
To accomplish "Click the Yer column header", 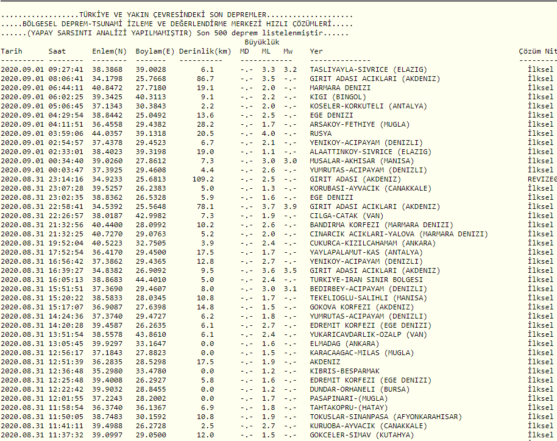I will 316,51.
